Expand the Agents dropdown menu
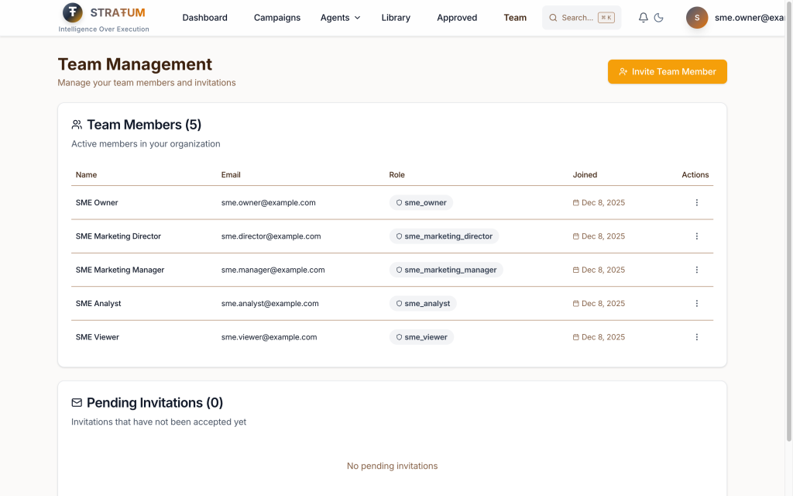The height and width of the screenshot is (496, 793). pyautogui.click(x=340, y=18)
